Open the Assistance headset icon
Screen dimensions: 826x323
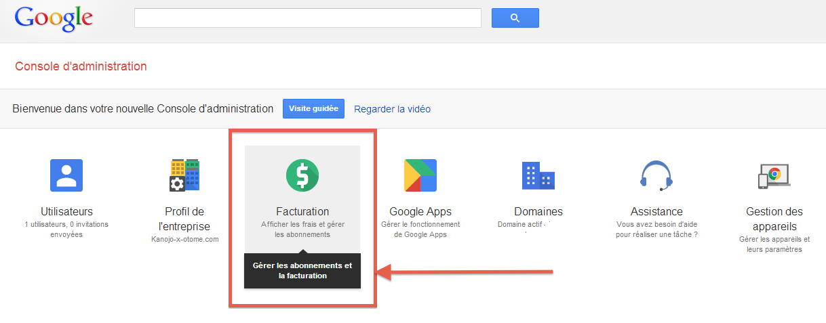(656, 175)
